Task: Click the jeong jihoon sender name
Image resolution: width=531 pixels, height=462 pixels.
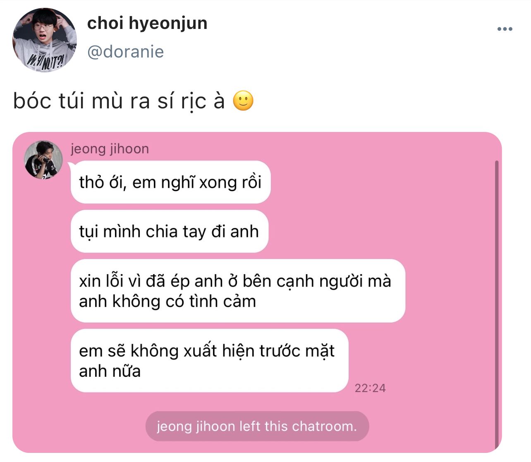Action: click(110, 148)
